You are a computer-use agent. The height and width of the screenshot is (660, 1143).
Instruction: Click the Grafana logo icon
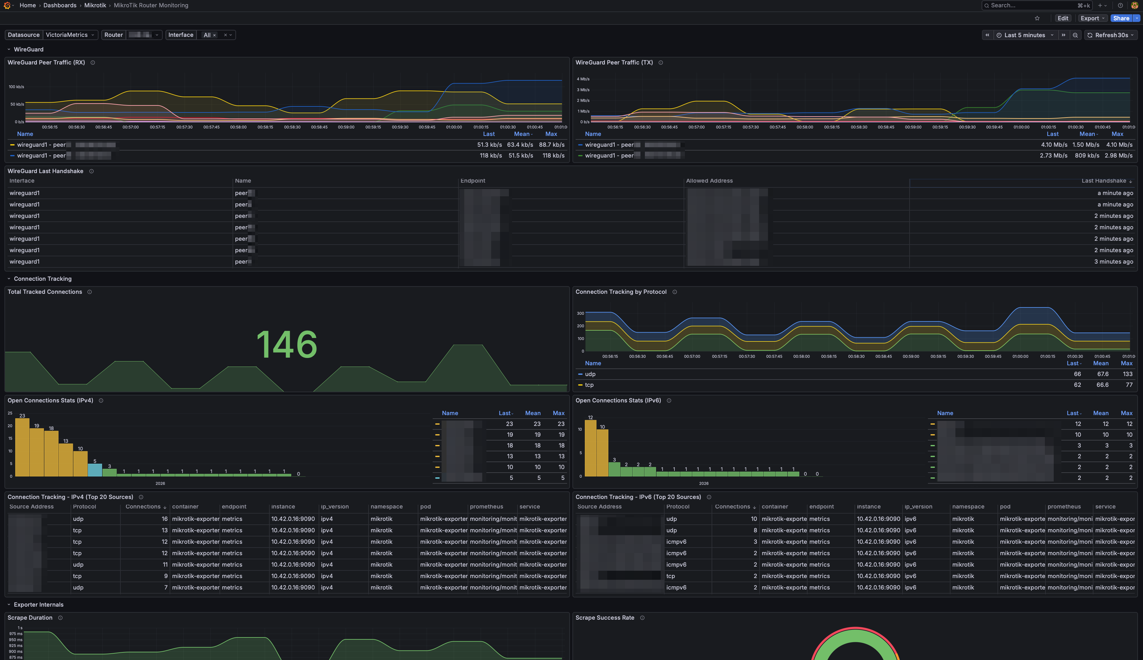coord(7,5)
